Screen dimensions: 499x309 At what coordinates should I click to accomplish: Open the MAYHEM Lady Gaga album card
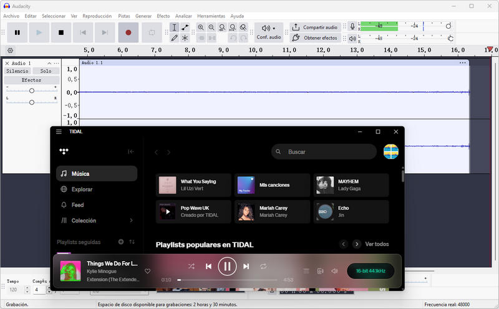point(351,185)
